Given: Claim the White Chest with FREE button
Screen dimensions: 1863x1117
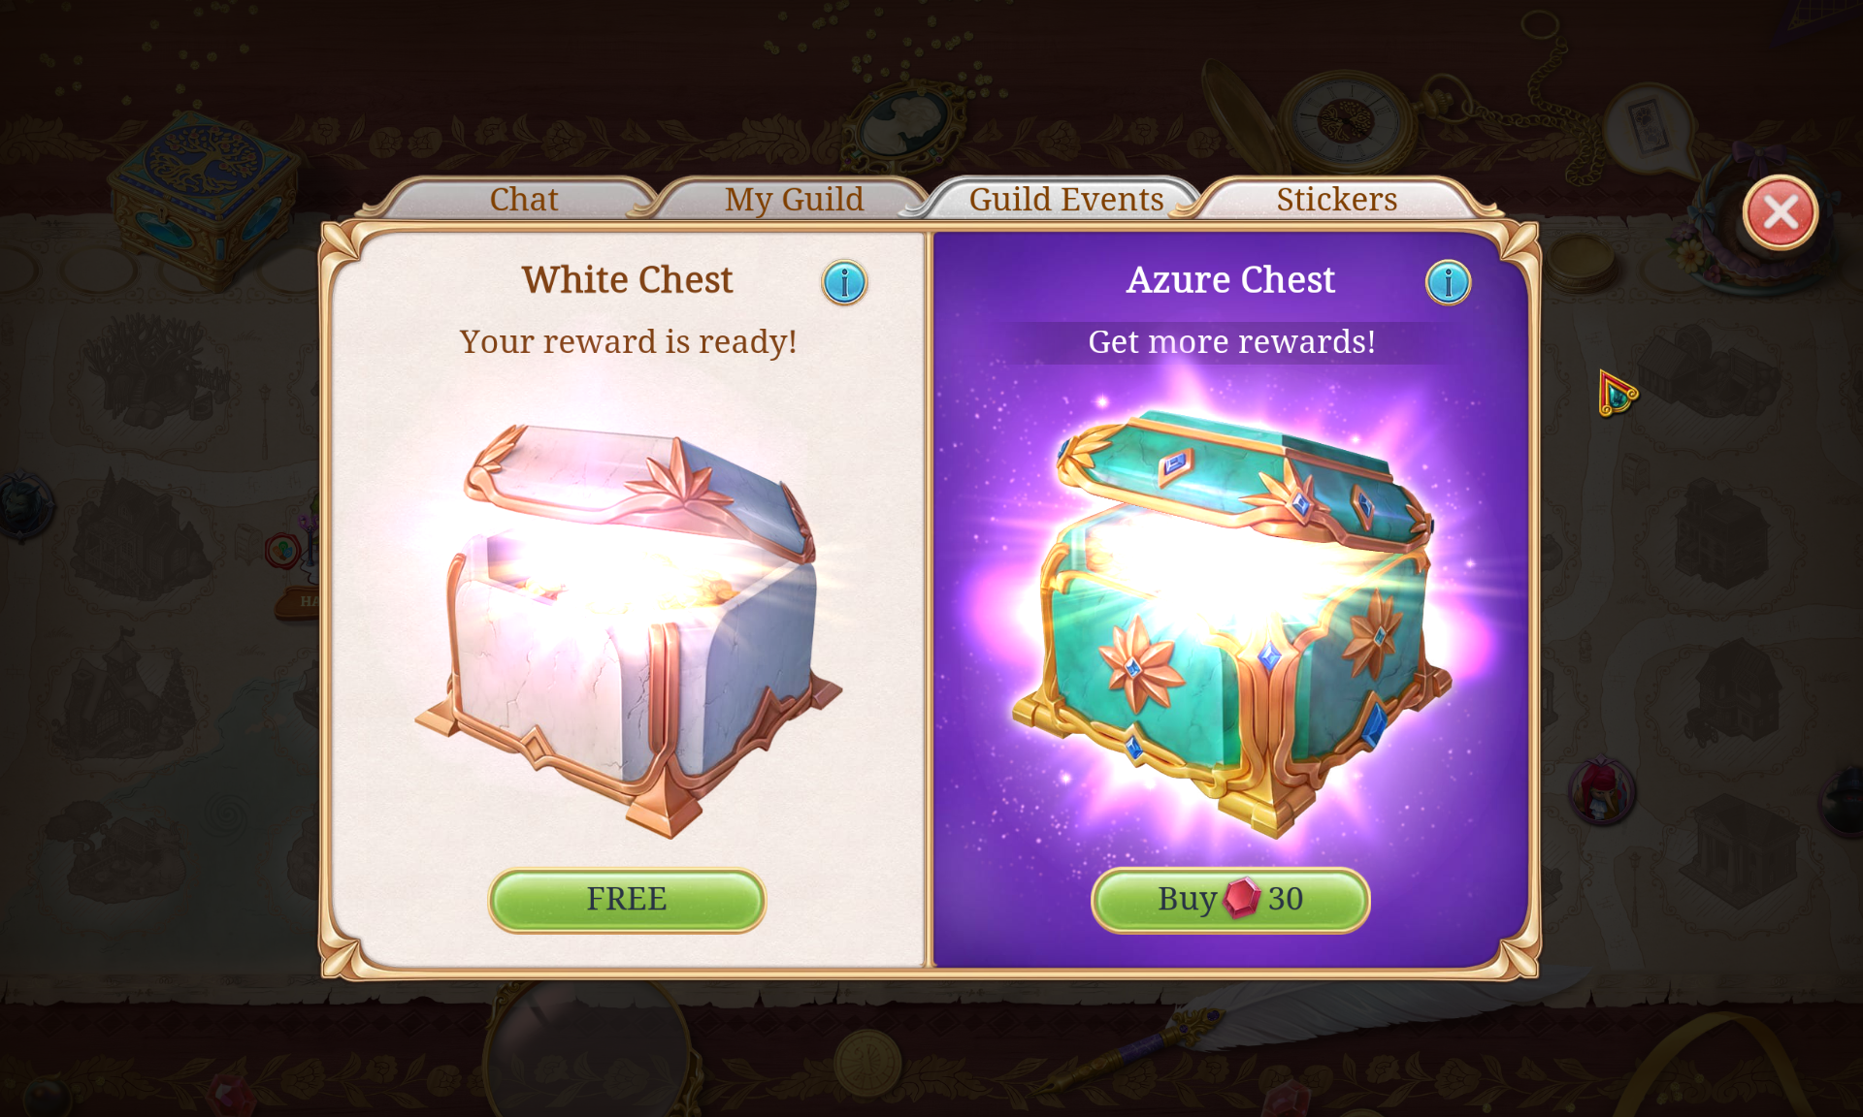Looking at the screenshot, I should [x=627, y=900].
